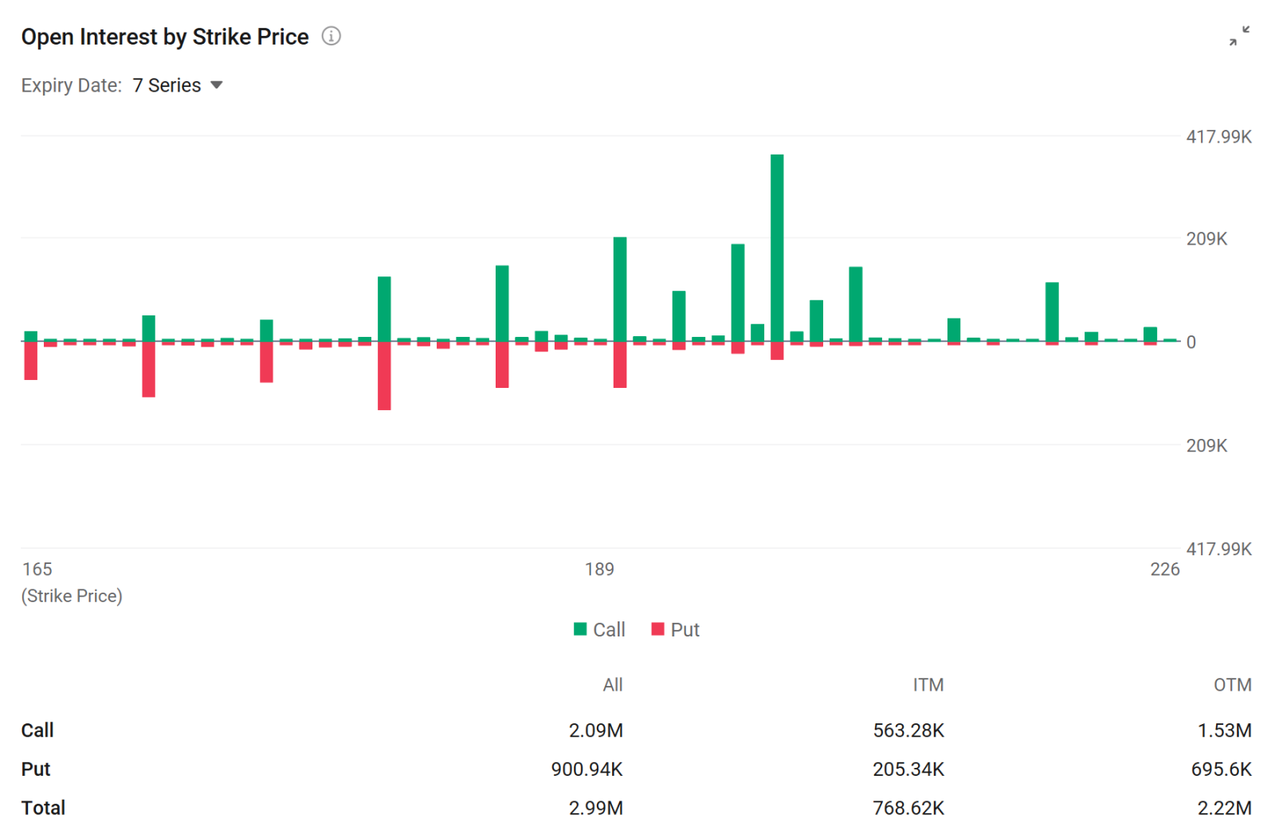Click the Total row label in table
The height and width of the screenshot is (834, 1275).
tap(43, 808)
